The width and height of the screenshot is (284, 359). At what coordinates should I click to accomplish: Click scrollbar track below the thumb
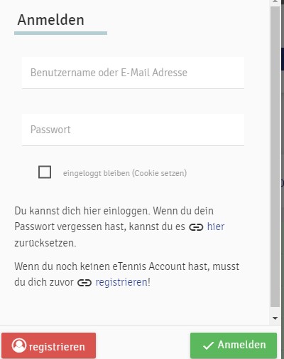(x=275, y=311)
